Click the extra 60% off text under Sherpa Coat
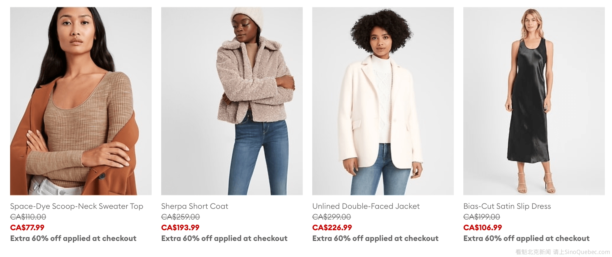Viewport: 612px width, 257px height. 224,238
